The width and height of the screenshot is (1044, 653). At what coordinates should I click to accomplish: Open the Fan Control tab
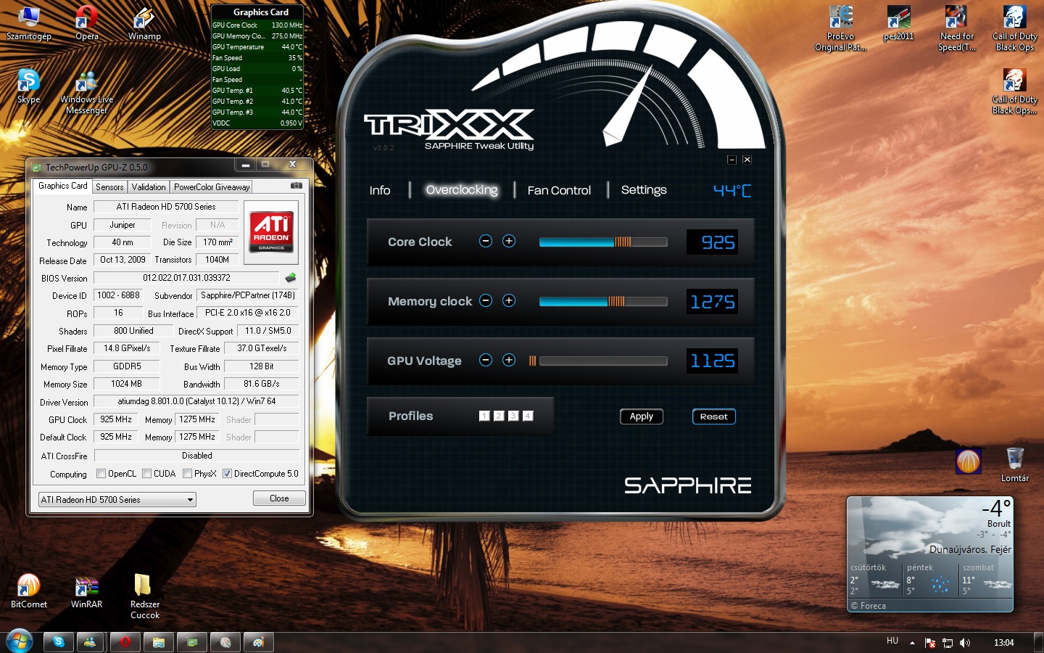(x=559, y=190)
